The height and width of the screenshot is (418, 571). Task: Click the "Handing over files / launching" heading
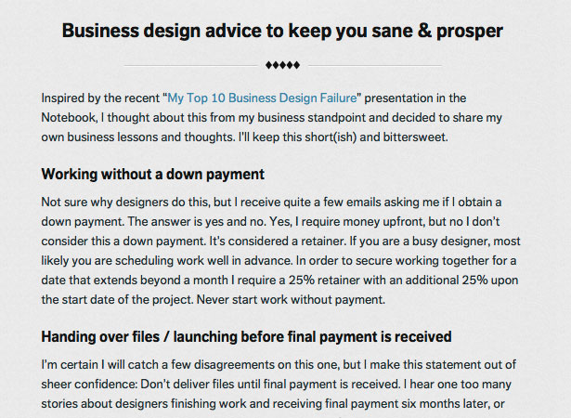coord(246,337)
